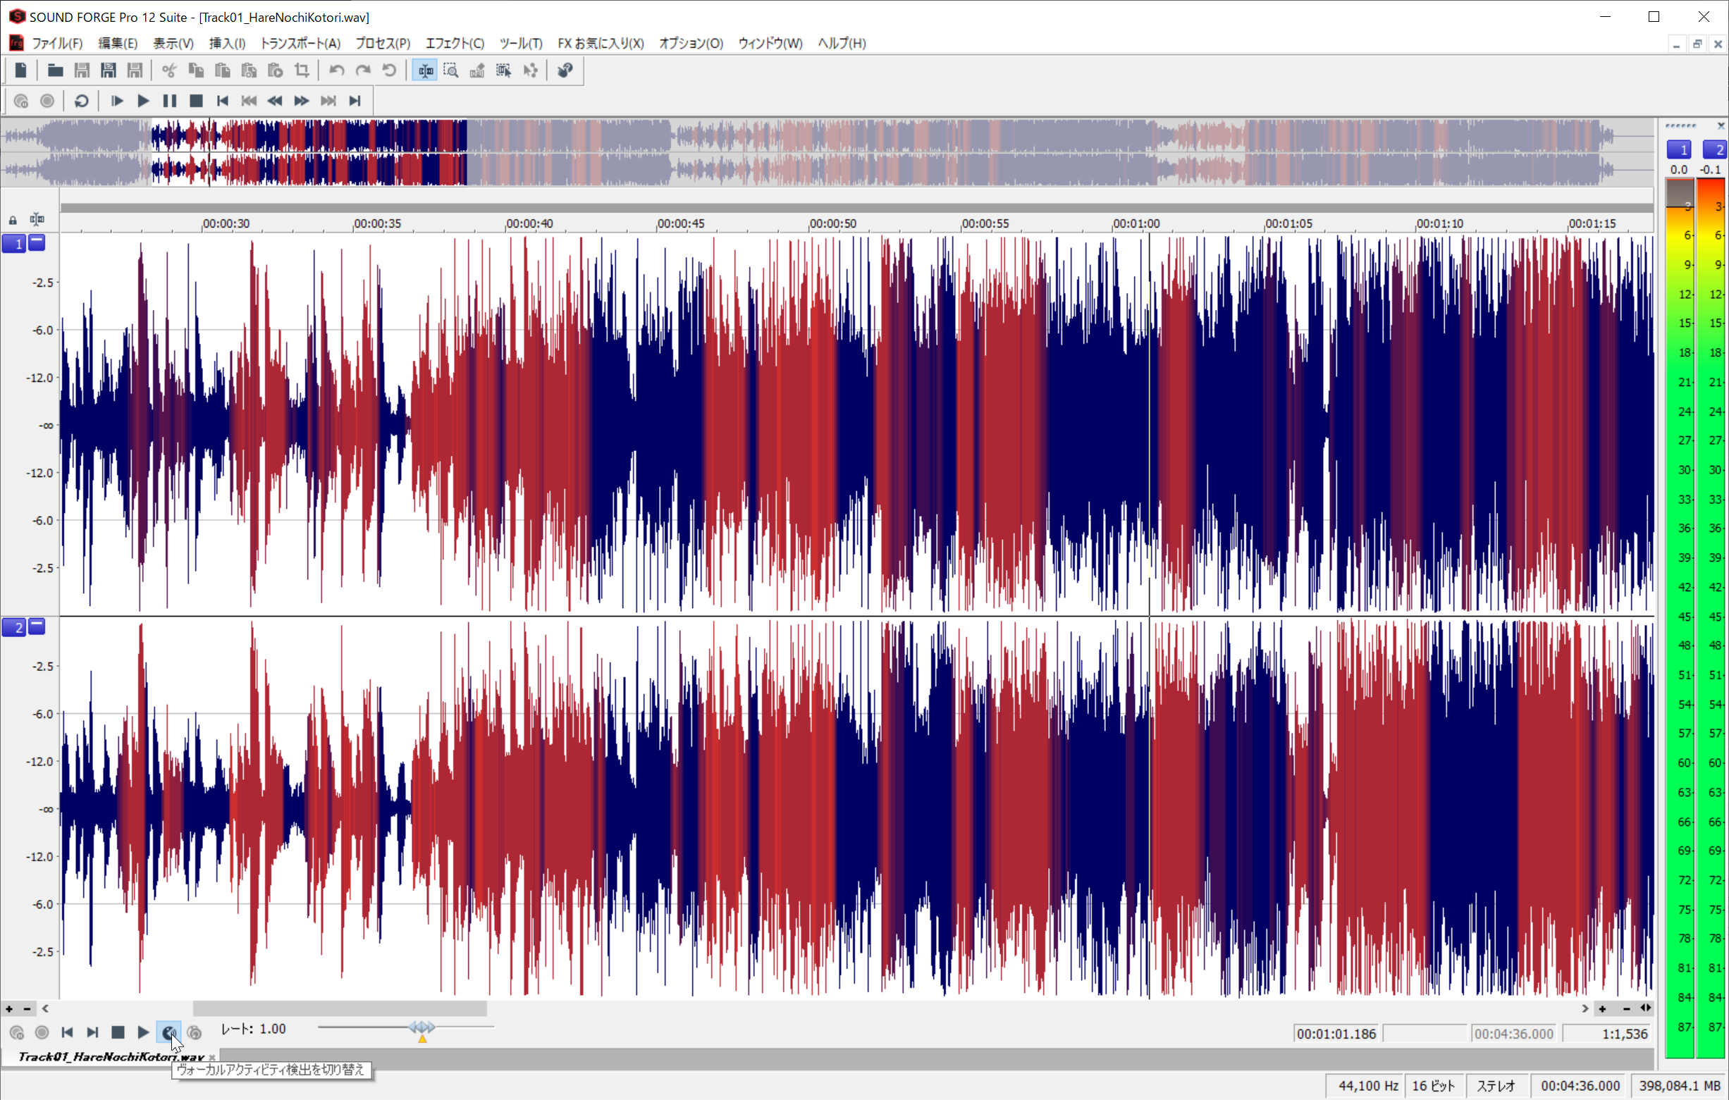The image size is (1729, 1100).
Task: Click the Open file folder icon
Action: click(x=54, y=70)
